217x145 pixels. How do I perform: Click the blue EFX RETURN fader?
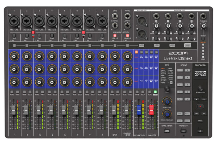[x=139, y=110]
